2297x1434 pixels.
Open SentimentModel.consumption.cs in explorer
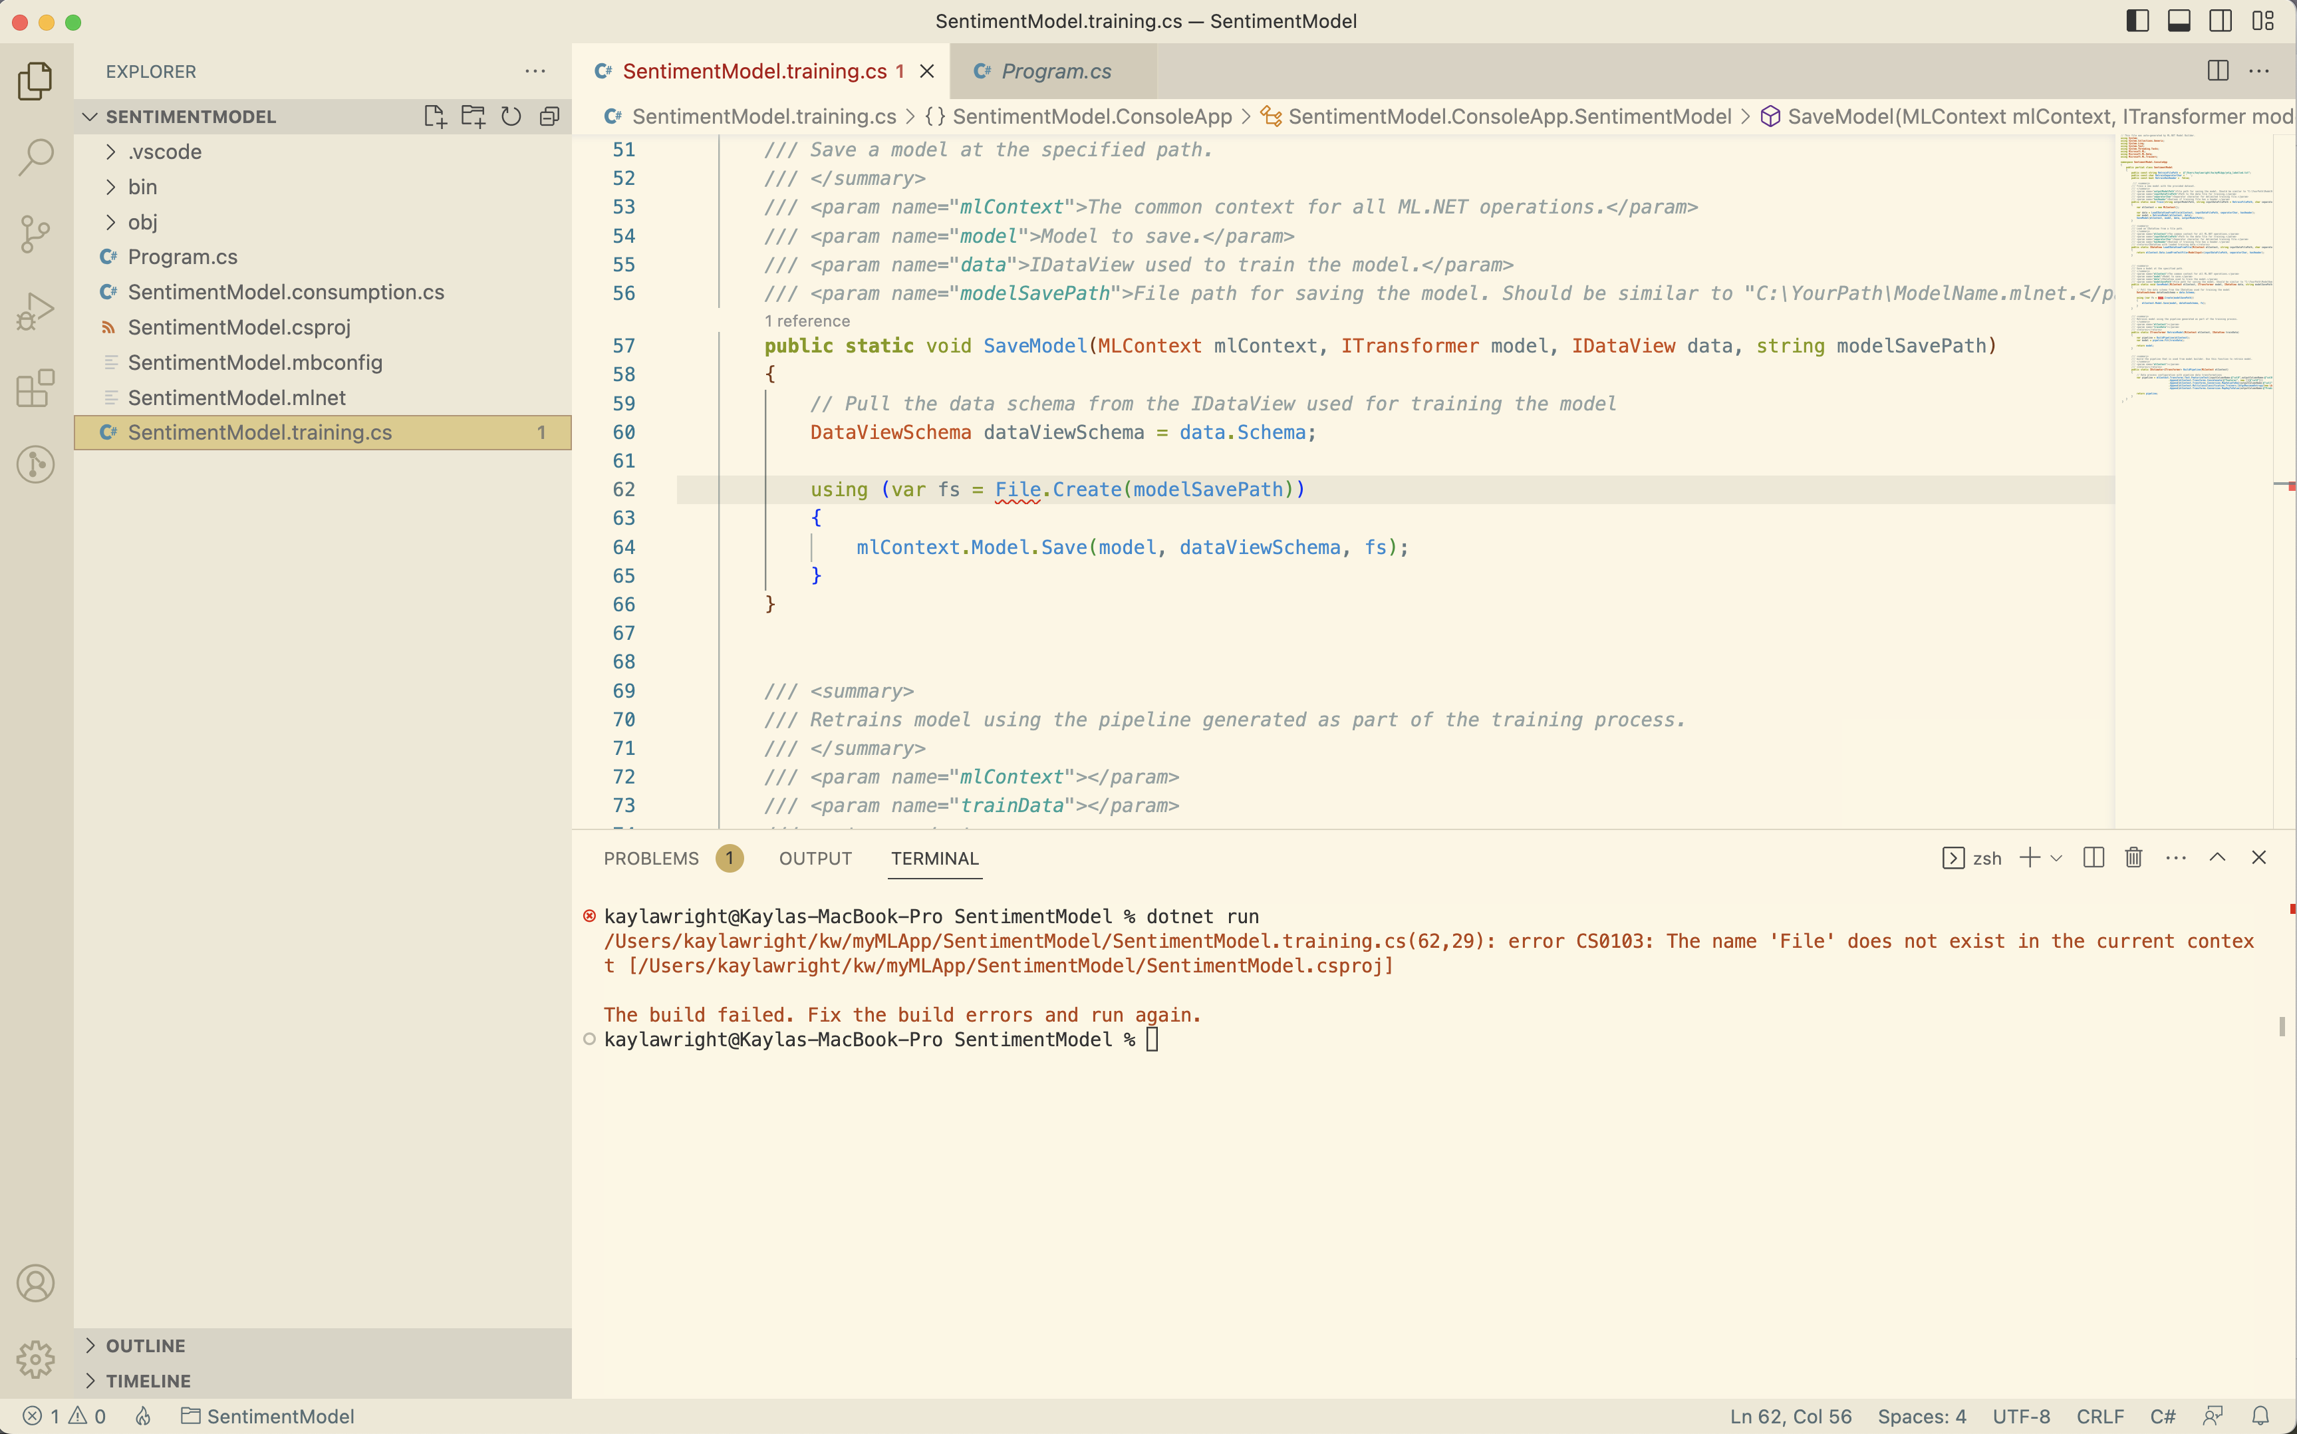click(x=323, y=292)
